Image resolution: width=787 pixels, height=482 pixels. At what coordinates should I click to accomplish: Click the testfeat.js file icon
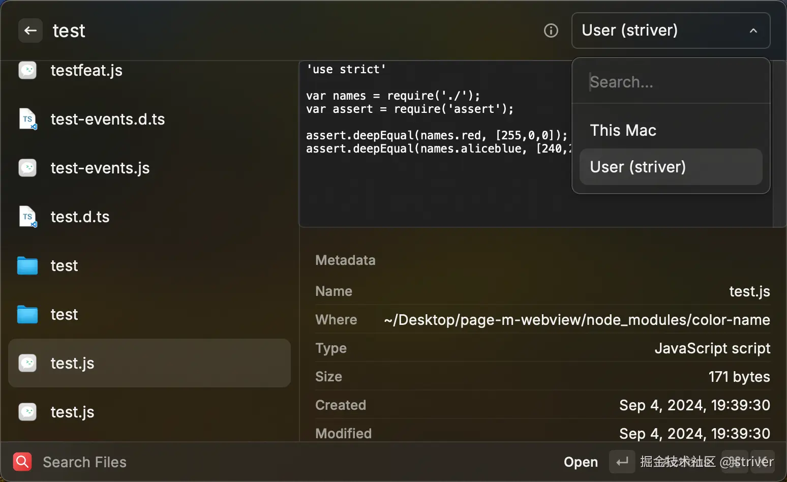[x=27, y=70]
